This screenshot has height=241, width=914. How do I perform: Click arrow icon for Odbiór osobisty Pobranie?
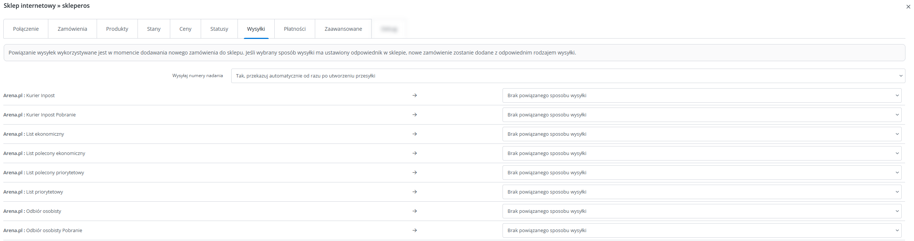tap(414, 231)
